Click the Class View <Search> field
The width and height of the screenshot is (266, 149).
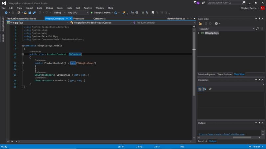(x=225, y=29)
